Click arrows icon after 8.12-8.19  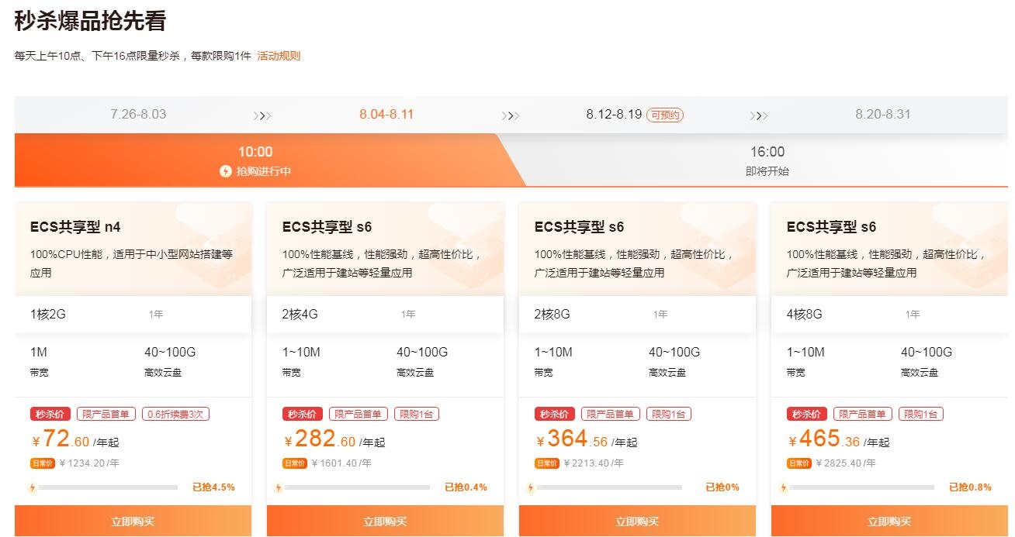[x=759, y=116]
